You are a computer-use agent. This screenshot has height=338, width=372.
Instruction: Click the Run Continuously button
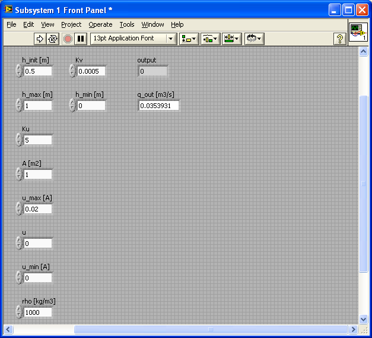pyautogui.click(x=53, y=39)
